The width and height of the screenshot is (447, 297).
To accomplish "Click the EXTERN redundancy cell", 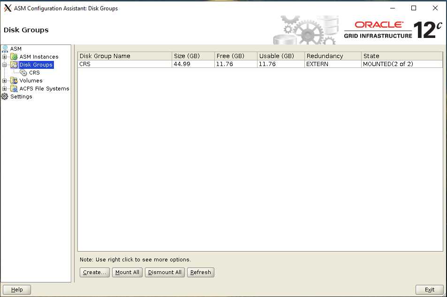I will tap(333, 64).
